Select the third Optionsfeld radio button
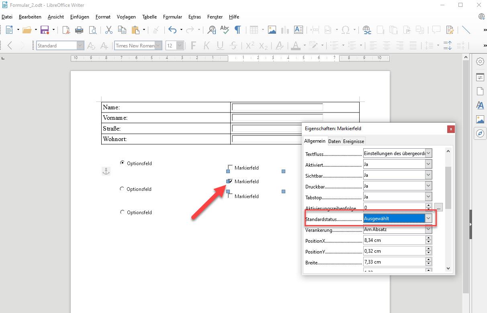This screenshot has width=487, height=313. (122, 212)
